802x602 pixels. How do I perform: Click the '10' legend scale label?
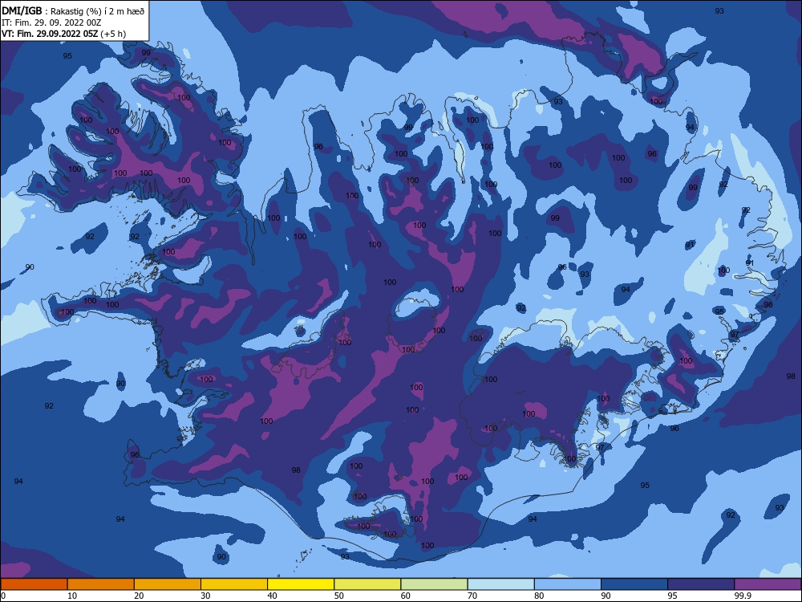72,596
